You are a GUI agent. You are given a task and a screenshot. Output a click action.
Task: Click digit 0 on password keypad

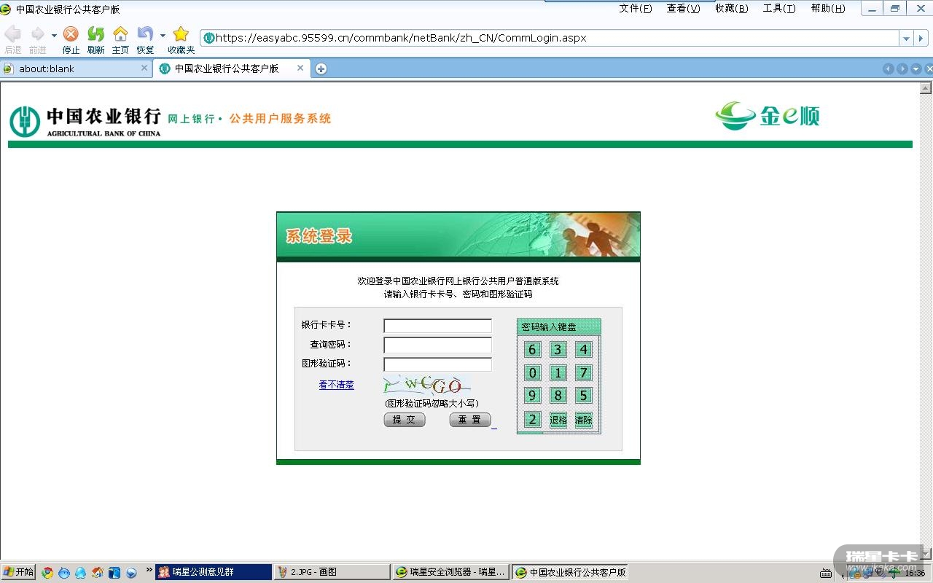point(533,373)
